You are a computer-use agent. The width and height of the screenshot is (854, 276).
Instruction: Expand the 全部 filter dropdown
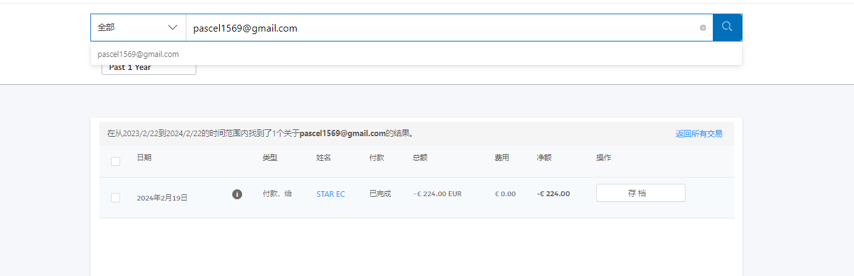point(138,28)
